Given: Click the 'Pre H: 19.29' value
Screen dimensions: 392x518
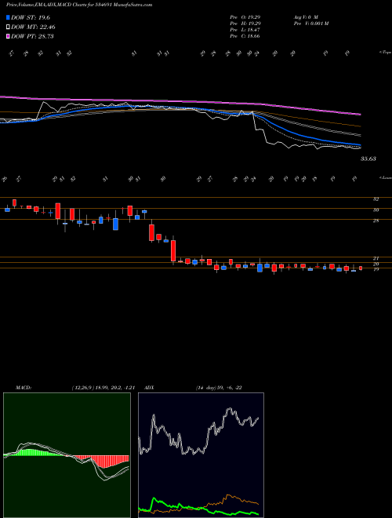Looking at the screenshot, I should pyautogui.click(x=245, y=24).
